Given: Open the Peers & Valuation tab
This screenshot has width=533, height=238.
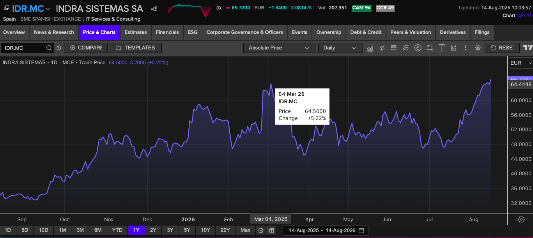Looking at the screenshot, I should click(x=411, y=32).
